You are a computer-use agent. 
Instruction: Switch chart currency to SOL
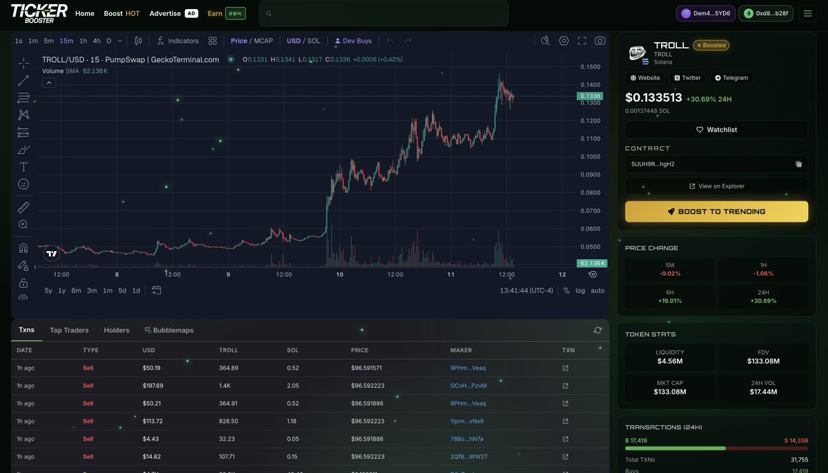point(314,41)
